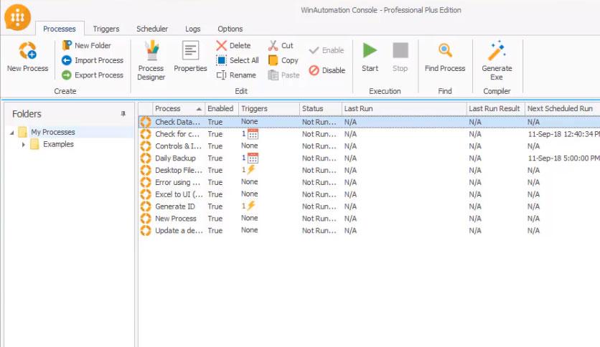Select the Desktop File... process

178,170
